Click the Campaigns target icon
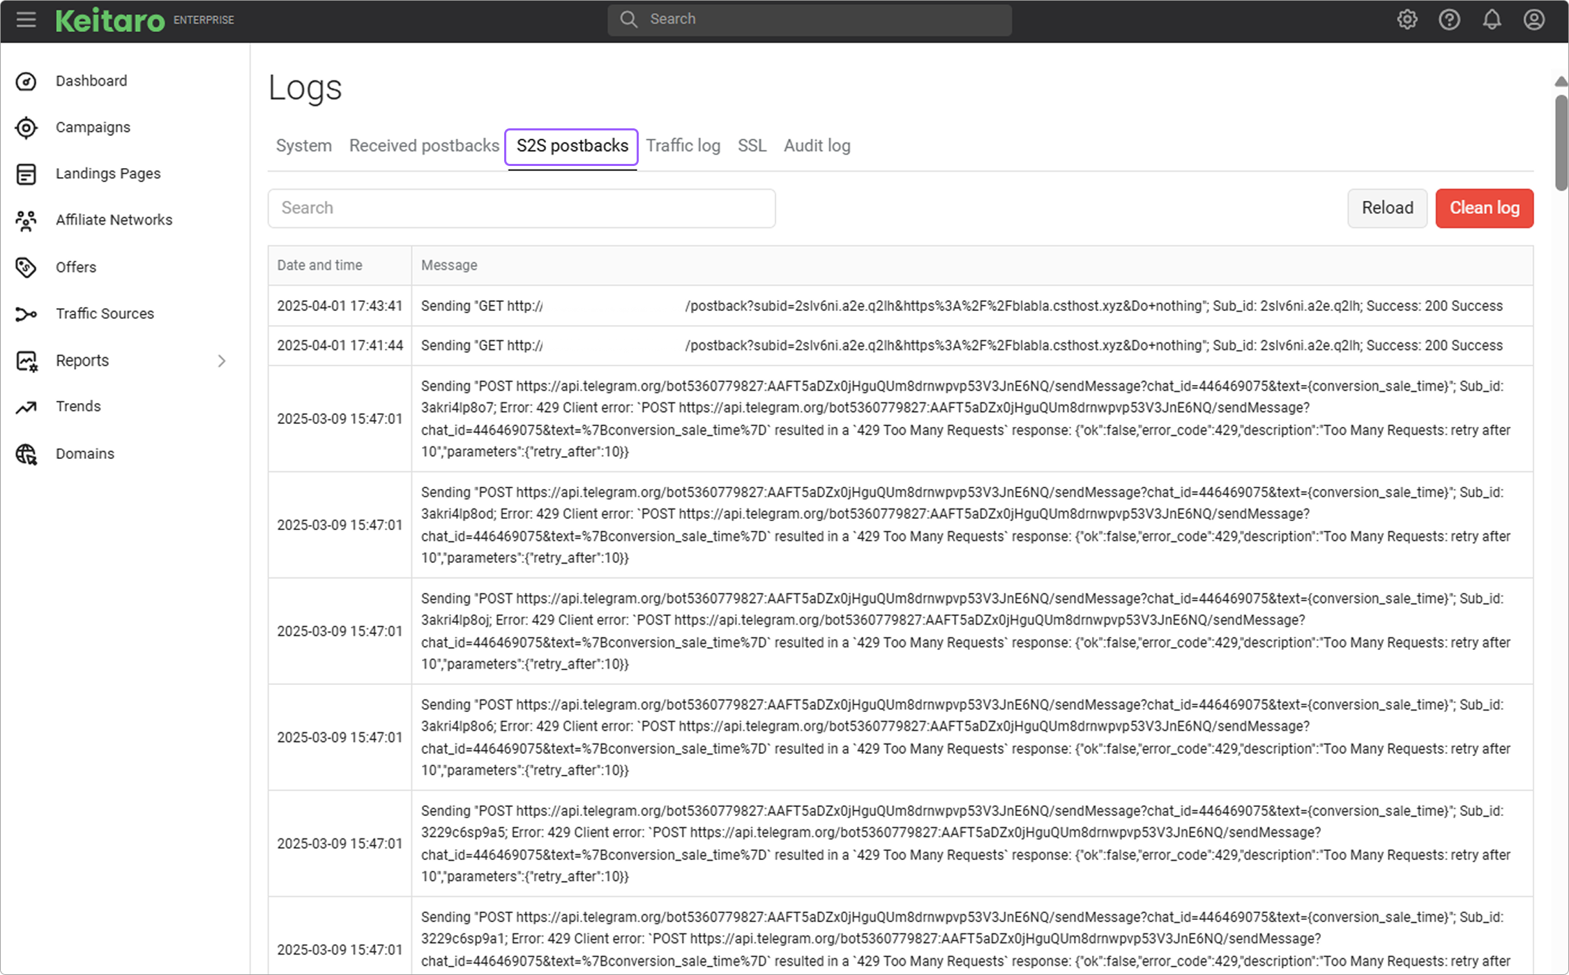 click(x=26, y=128)
